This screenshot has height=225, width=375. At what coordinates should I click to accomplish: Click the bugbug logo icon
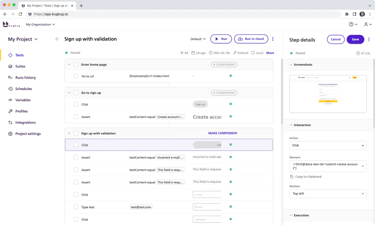5,24
